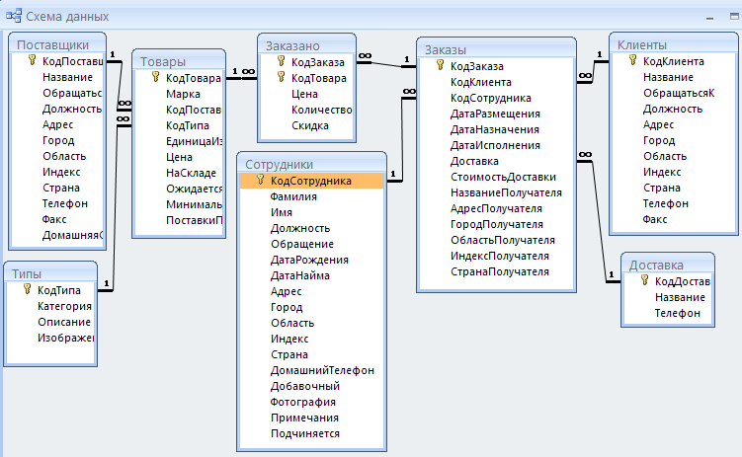Select the ОбластьПолучателя field
The height and width of the screenshot is (457, 742).
tap(503, 240)
